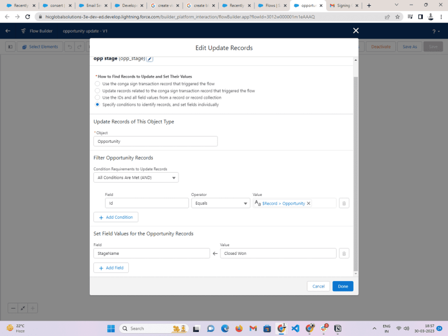The width and height of the screenshot is (448, 336).
Task: Close the Edit Update Records modal
Action: point(356,30)
